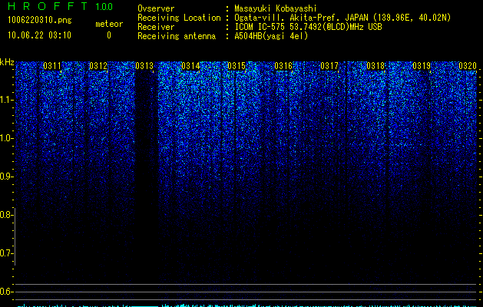Click the kHz axis unit label
483x307 pixels.
pyautogui.click(x=7, y=62)
